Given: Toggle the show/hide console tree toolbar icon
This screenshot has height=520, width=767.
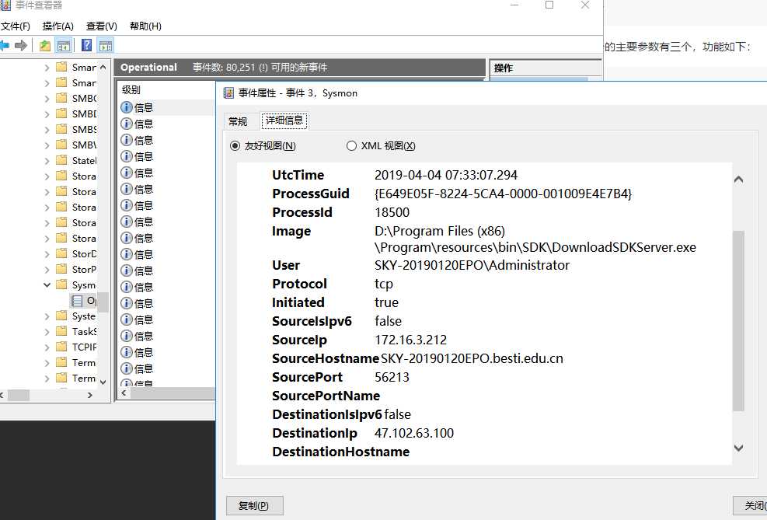Looking at the screenshot, I should pyautogui.click(x=64, y=46).
